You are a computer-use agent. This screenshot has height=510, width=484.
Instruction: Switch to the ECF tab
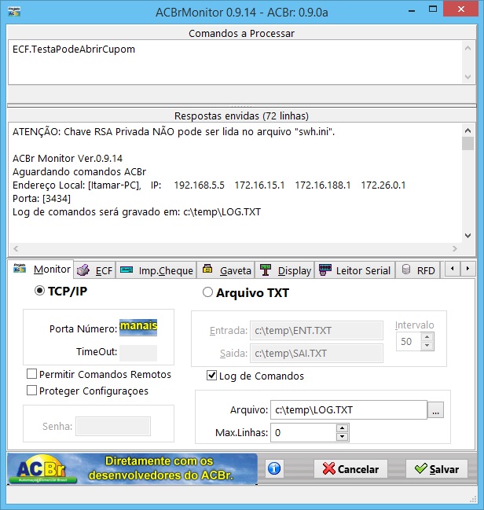pos(94,270)
